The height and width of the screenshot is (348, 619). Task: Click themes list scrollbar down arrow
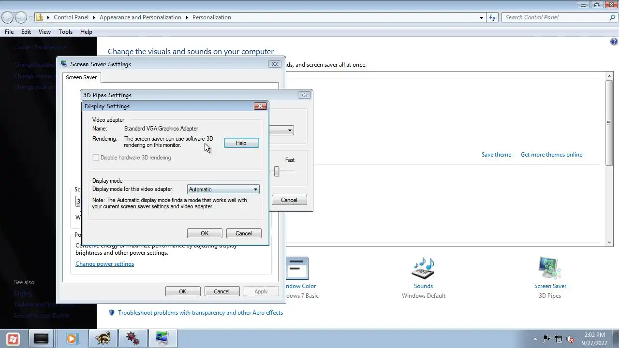pyautogui.click(x=609, y=242)
